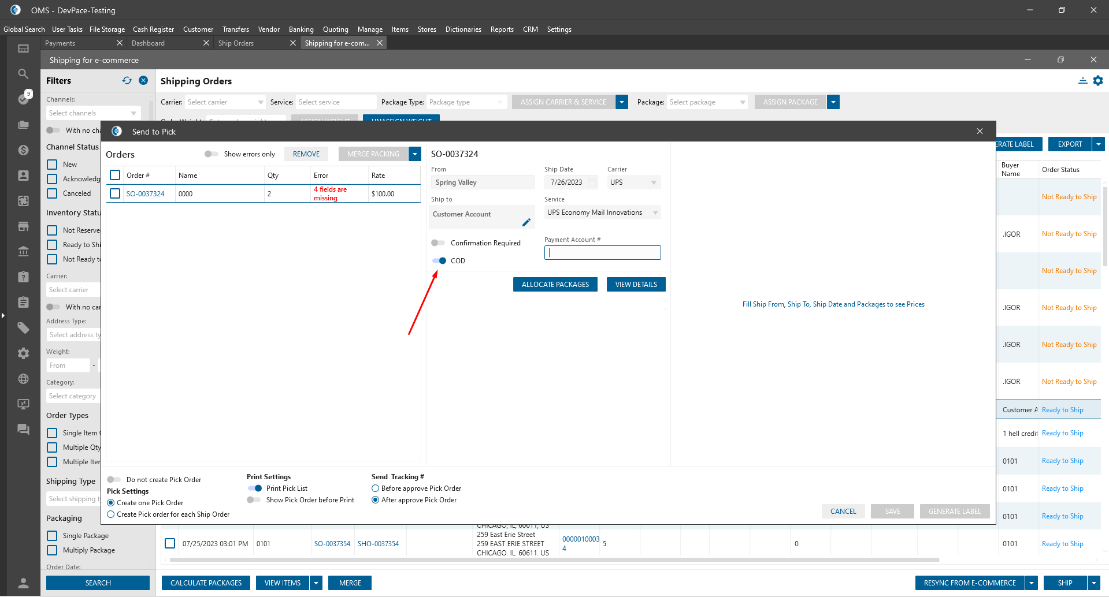Expand Assign Carrier & Service arrow
This screenshot has width=1109, height=597.
click(622, 102)
